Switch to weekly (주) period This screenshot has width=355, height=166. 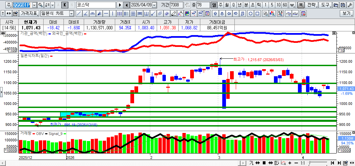[220, 5]
